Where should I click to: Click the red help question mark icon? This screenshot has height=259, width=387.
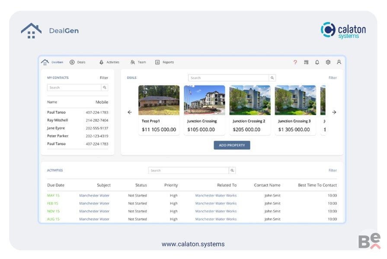click(x=295, y=62)
